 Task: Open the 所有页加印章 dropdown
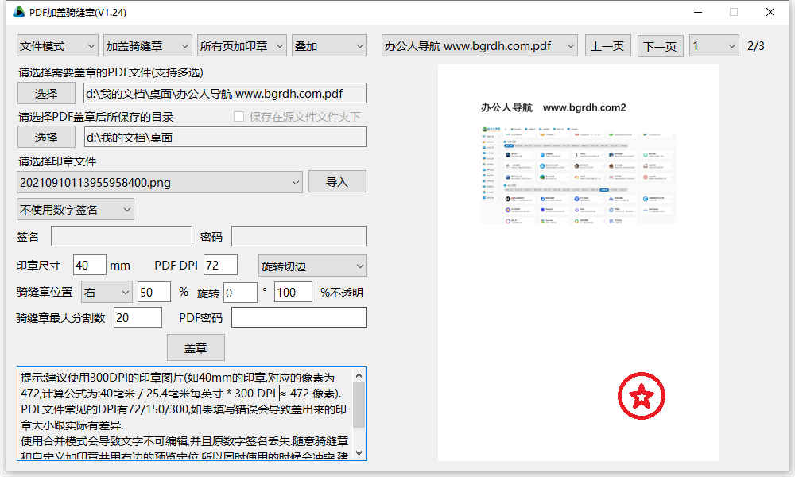pyautogui.click(x=242, y=46)
